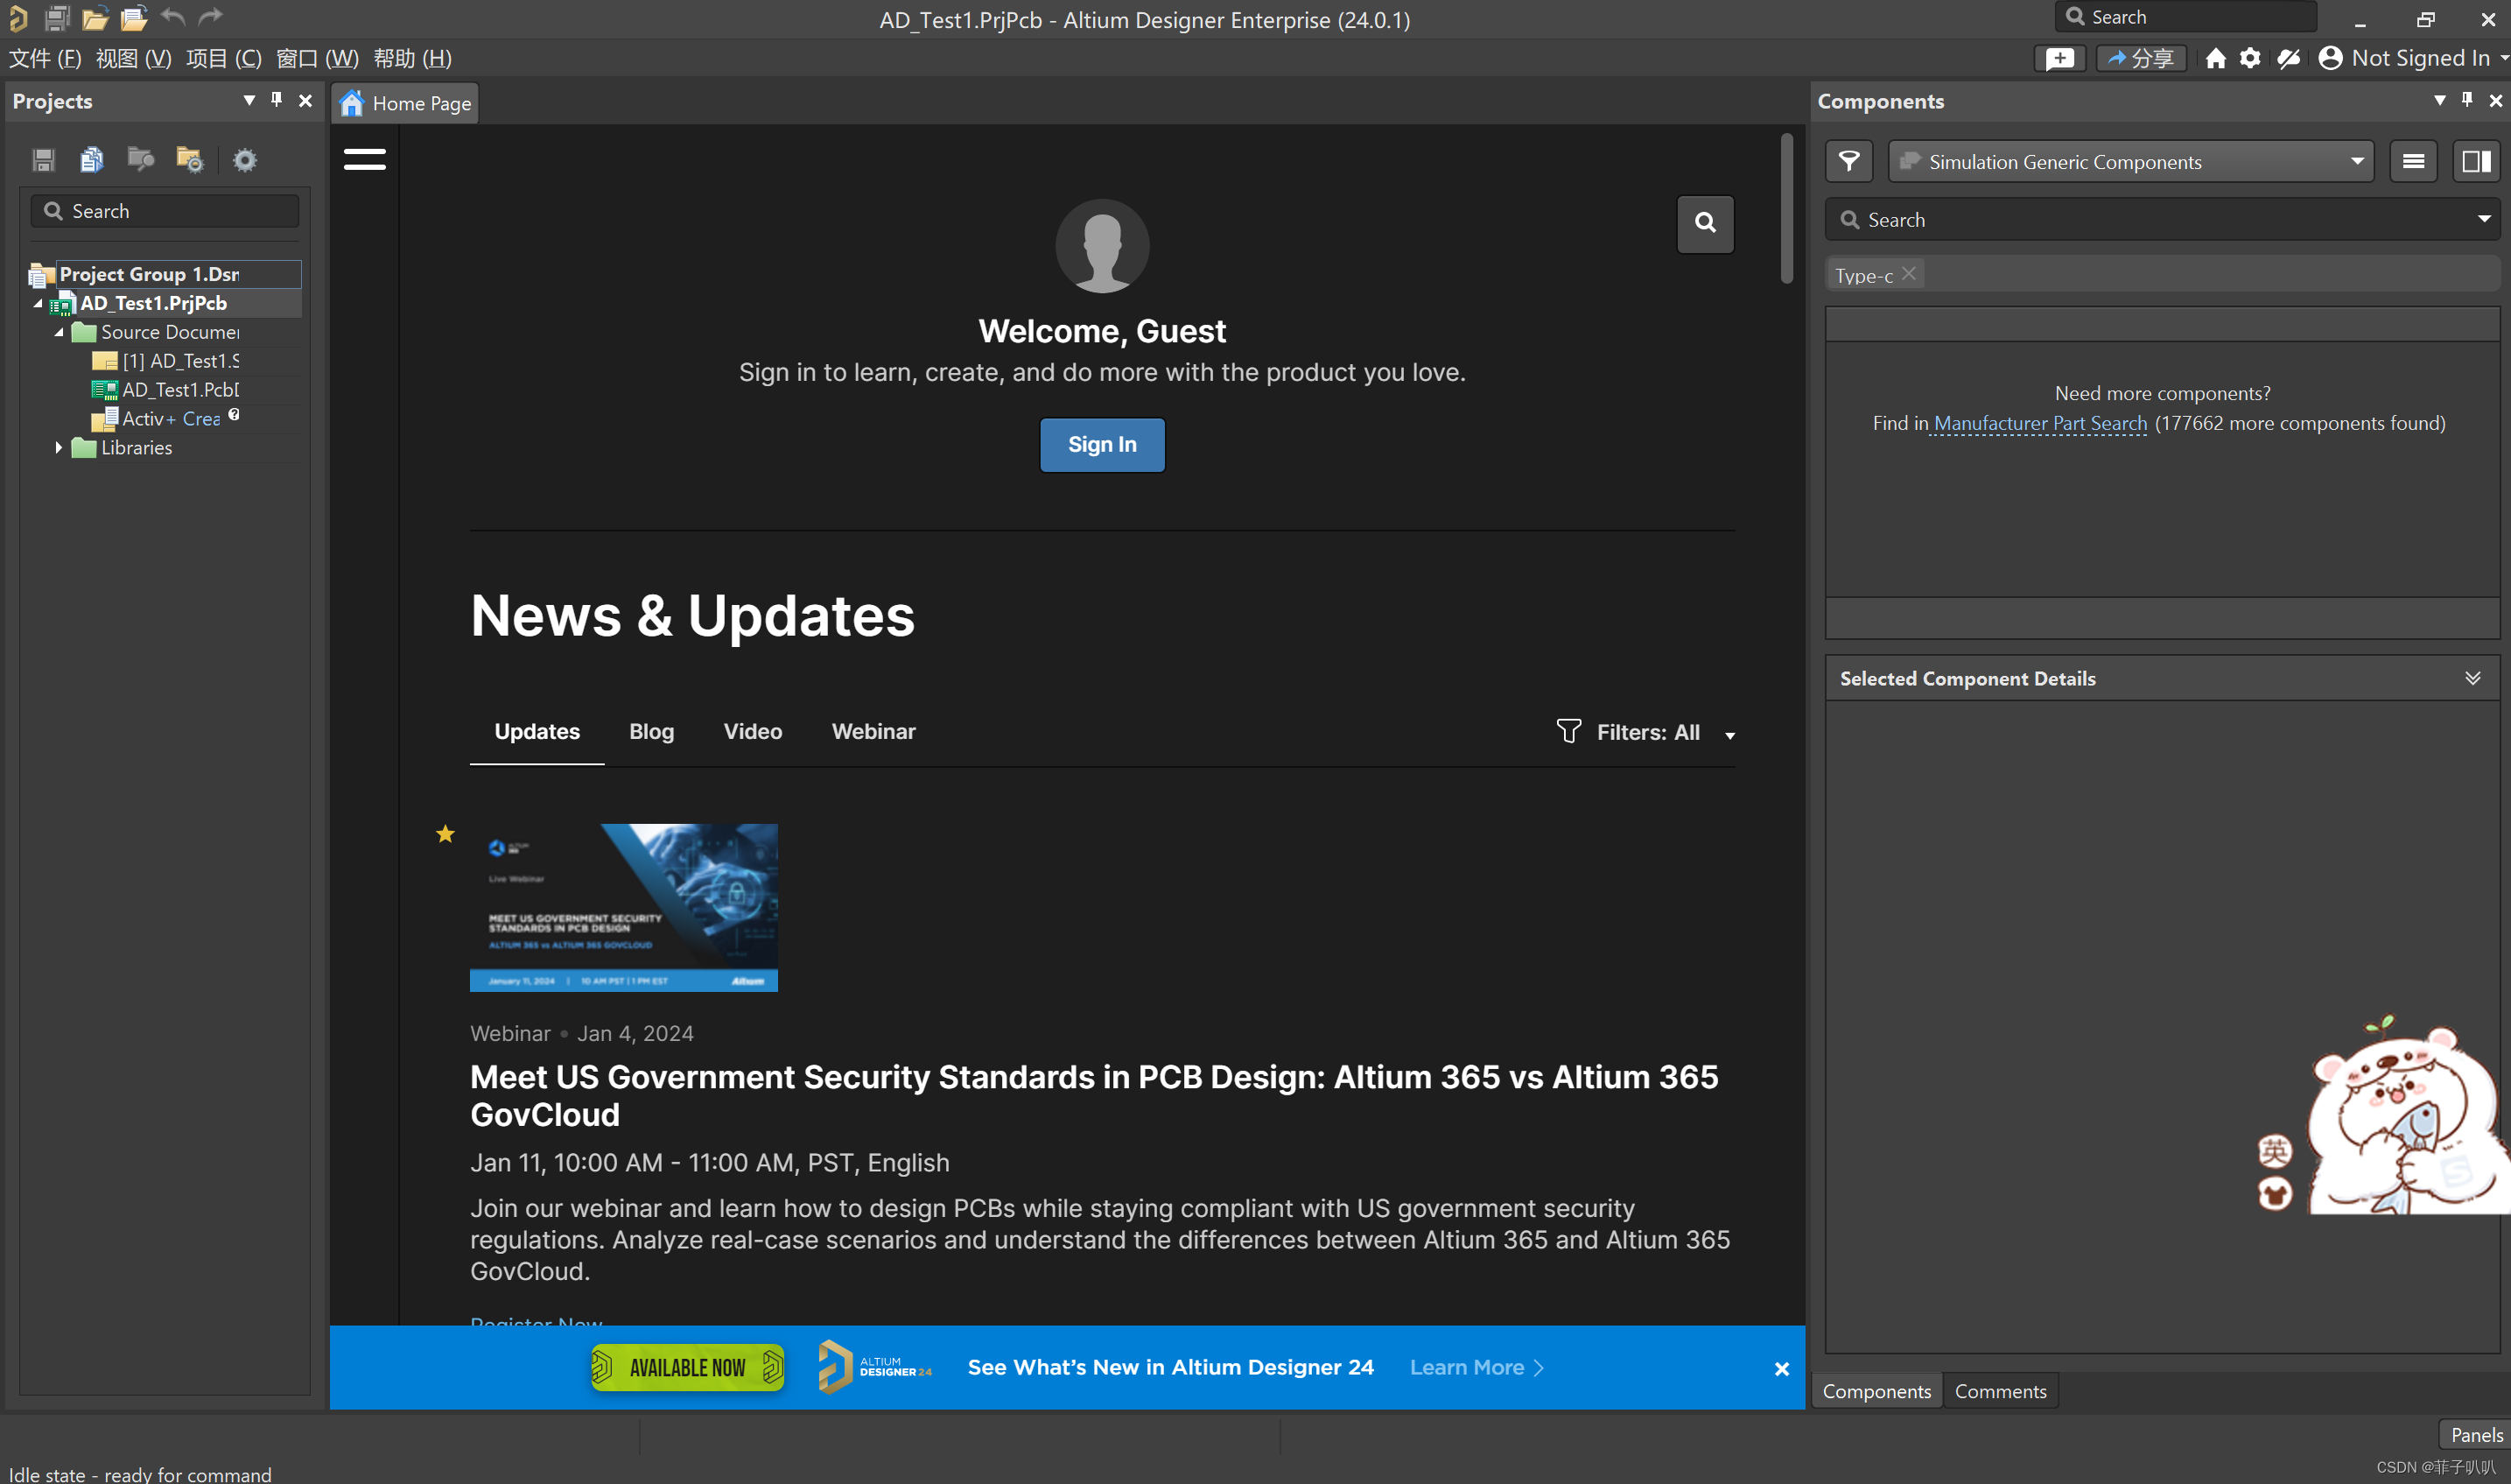Select the Updates news tab

[537, 731]
